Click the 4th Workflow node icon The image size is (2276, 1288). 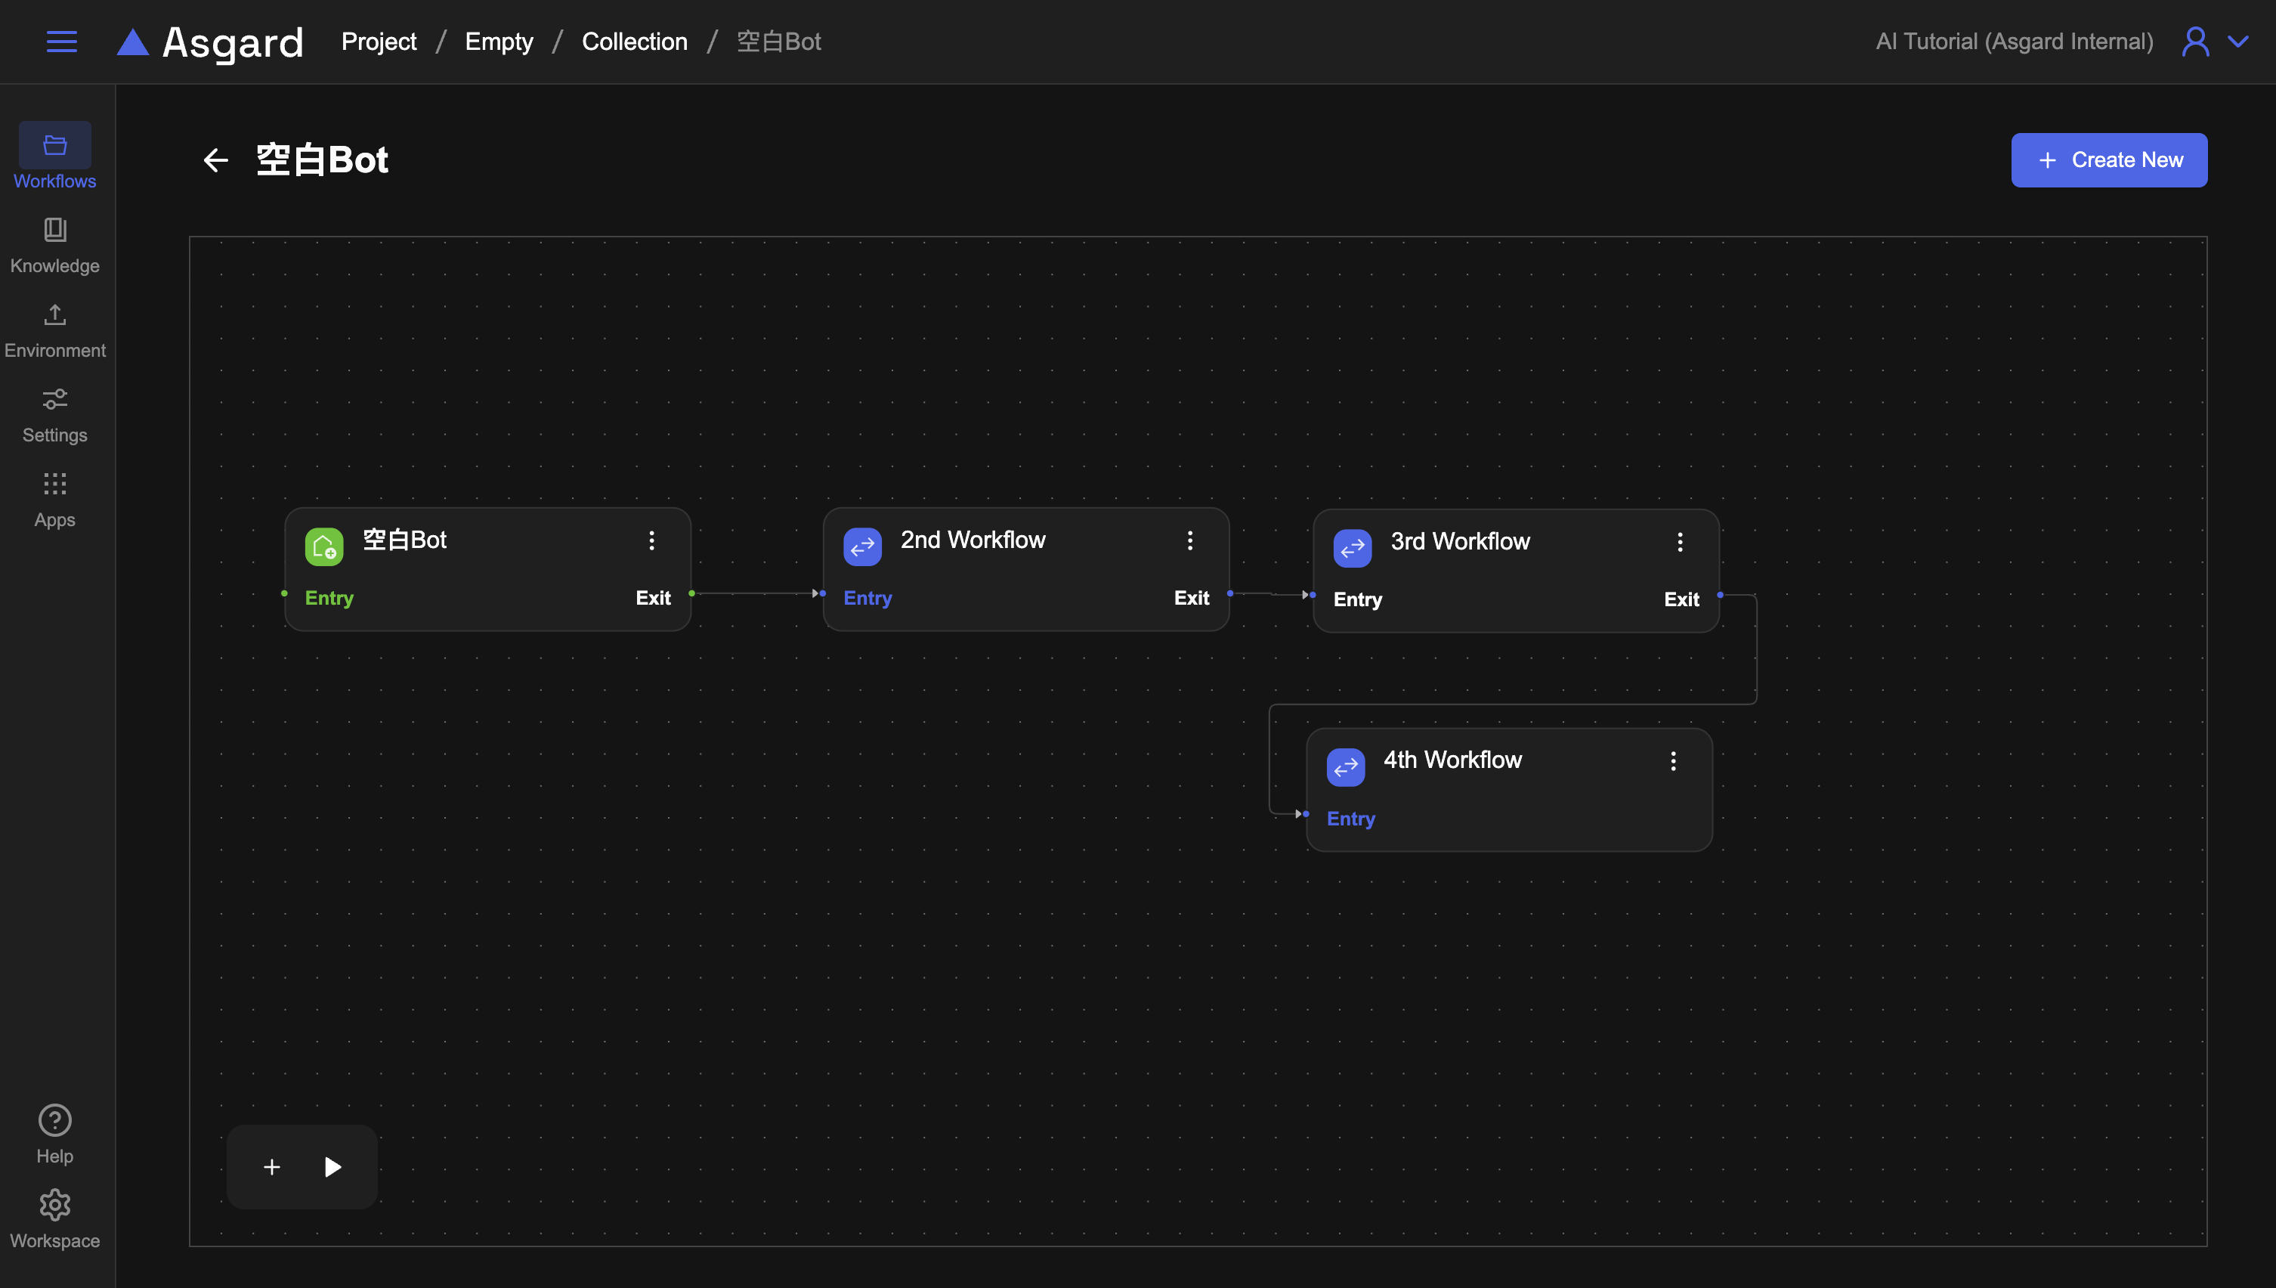[x=1345, y=766]
